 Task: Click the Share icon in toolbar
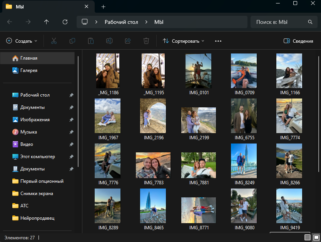tap(128, 41)
